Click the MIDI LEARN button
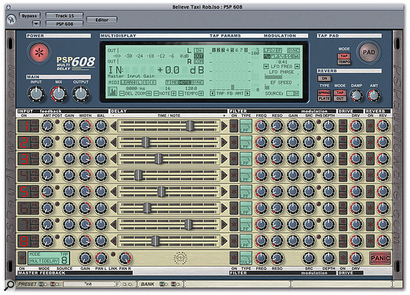Screen dimensions: 410x295 (128, 83)
